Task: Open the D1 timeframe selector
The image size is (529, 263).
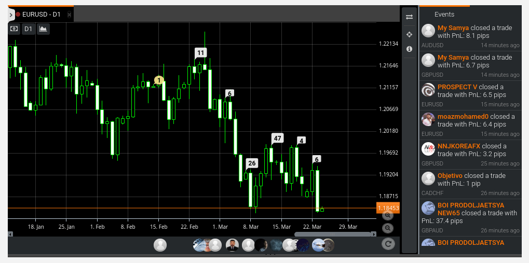Action: pos(29,29)
